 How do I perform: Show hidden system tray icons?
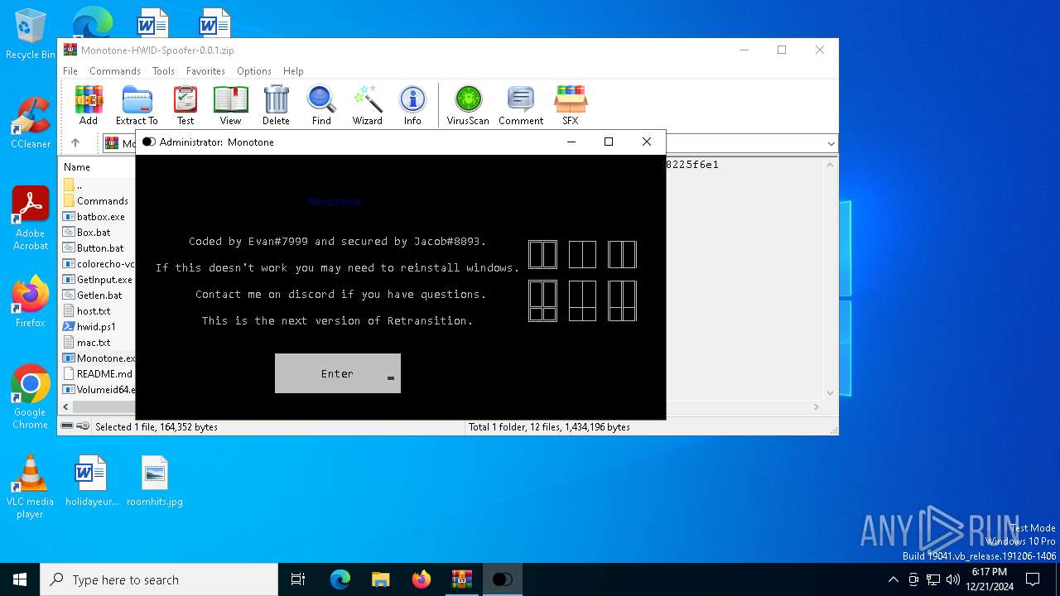click(893, 579)
